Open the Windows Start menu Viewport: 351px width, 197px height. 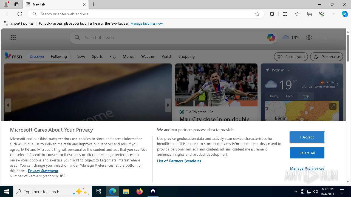click(x=7, y=192)
